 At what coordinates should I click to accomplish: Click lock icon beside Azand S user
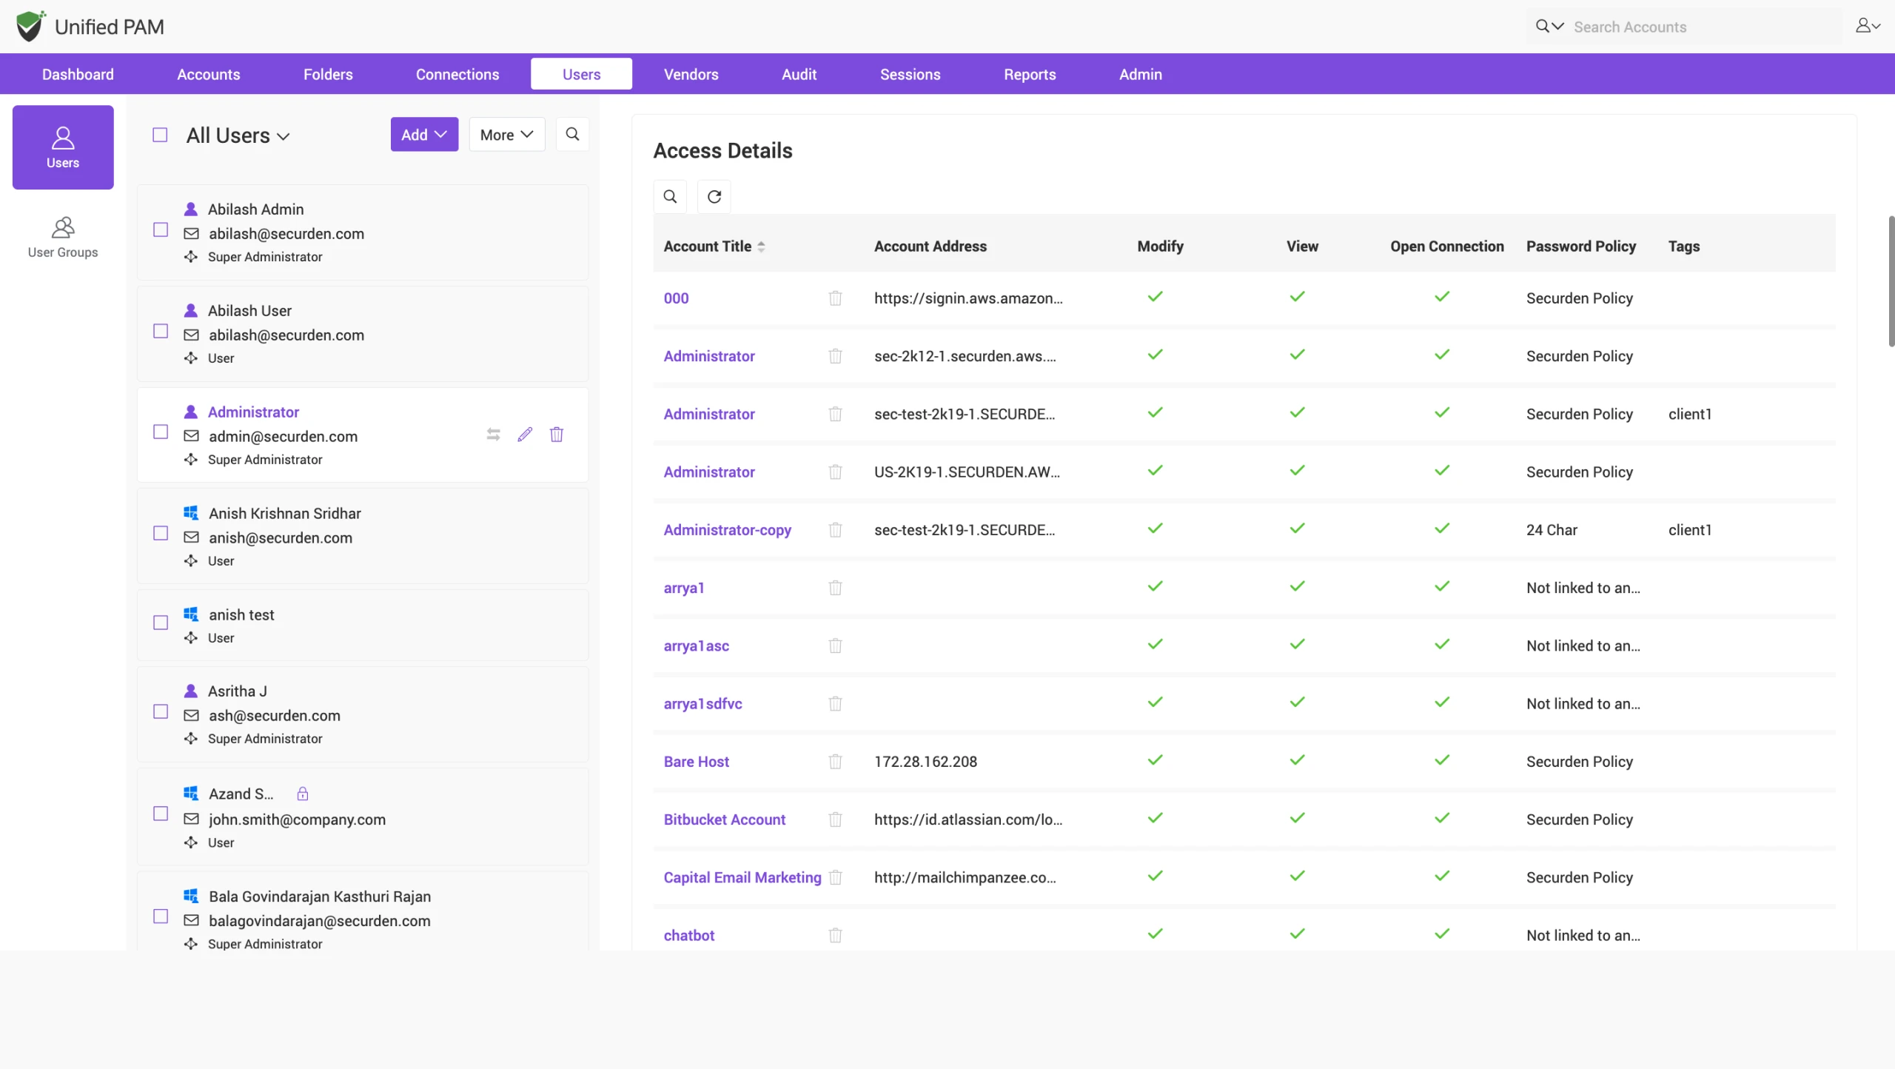[x=303, y=794]
